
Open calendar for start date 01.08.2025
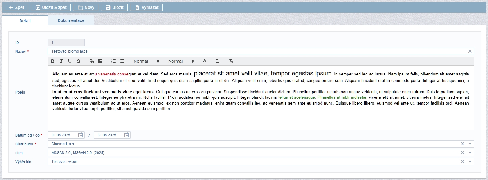click(x=80, y=135)
